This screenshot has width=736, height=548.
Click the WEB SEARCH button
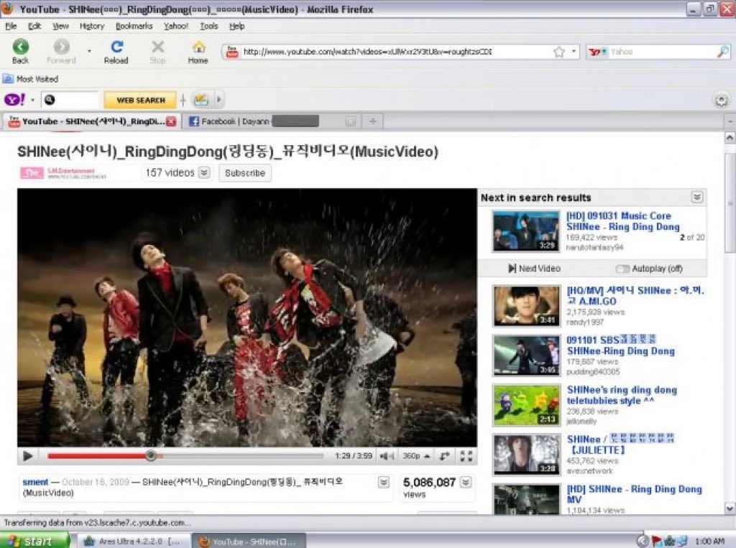pos(140,100)
